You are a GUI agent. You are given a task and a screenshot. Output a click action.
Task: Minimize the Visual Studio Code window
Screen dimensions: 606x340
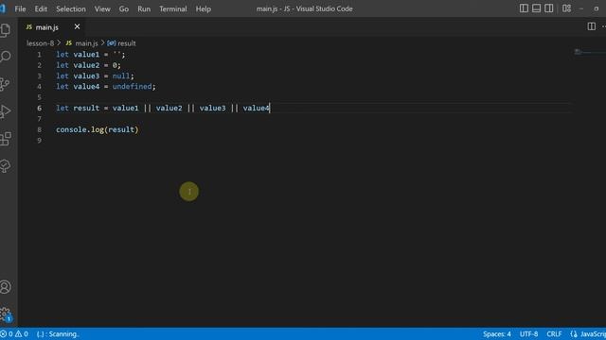click(x=581, y=8)
